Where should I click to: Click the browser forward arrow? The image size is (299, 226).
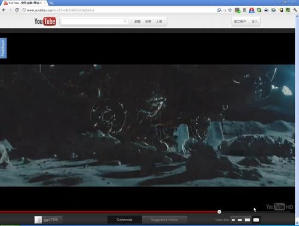pos(10,10)
